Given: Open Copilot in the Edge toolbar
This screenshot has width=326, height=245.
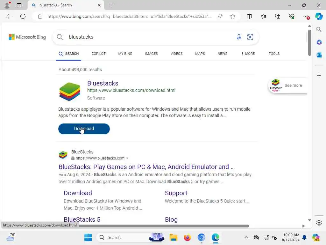Looking at the screenshot, I should (319, 16).
